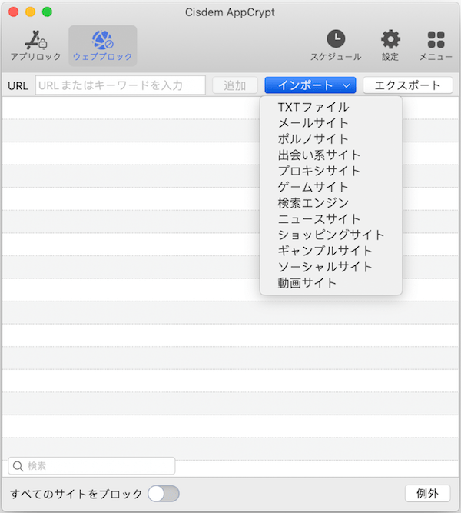Toggle すべてのサイトをブロック switch
The height and width of the screenshot is (513, 461).
pyautogui.click(x=164, y=494)
